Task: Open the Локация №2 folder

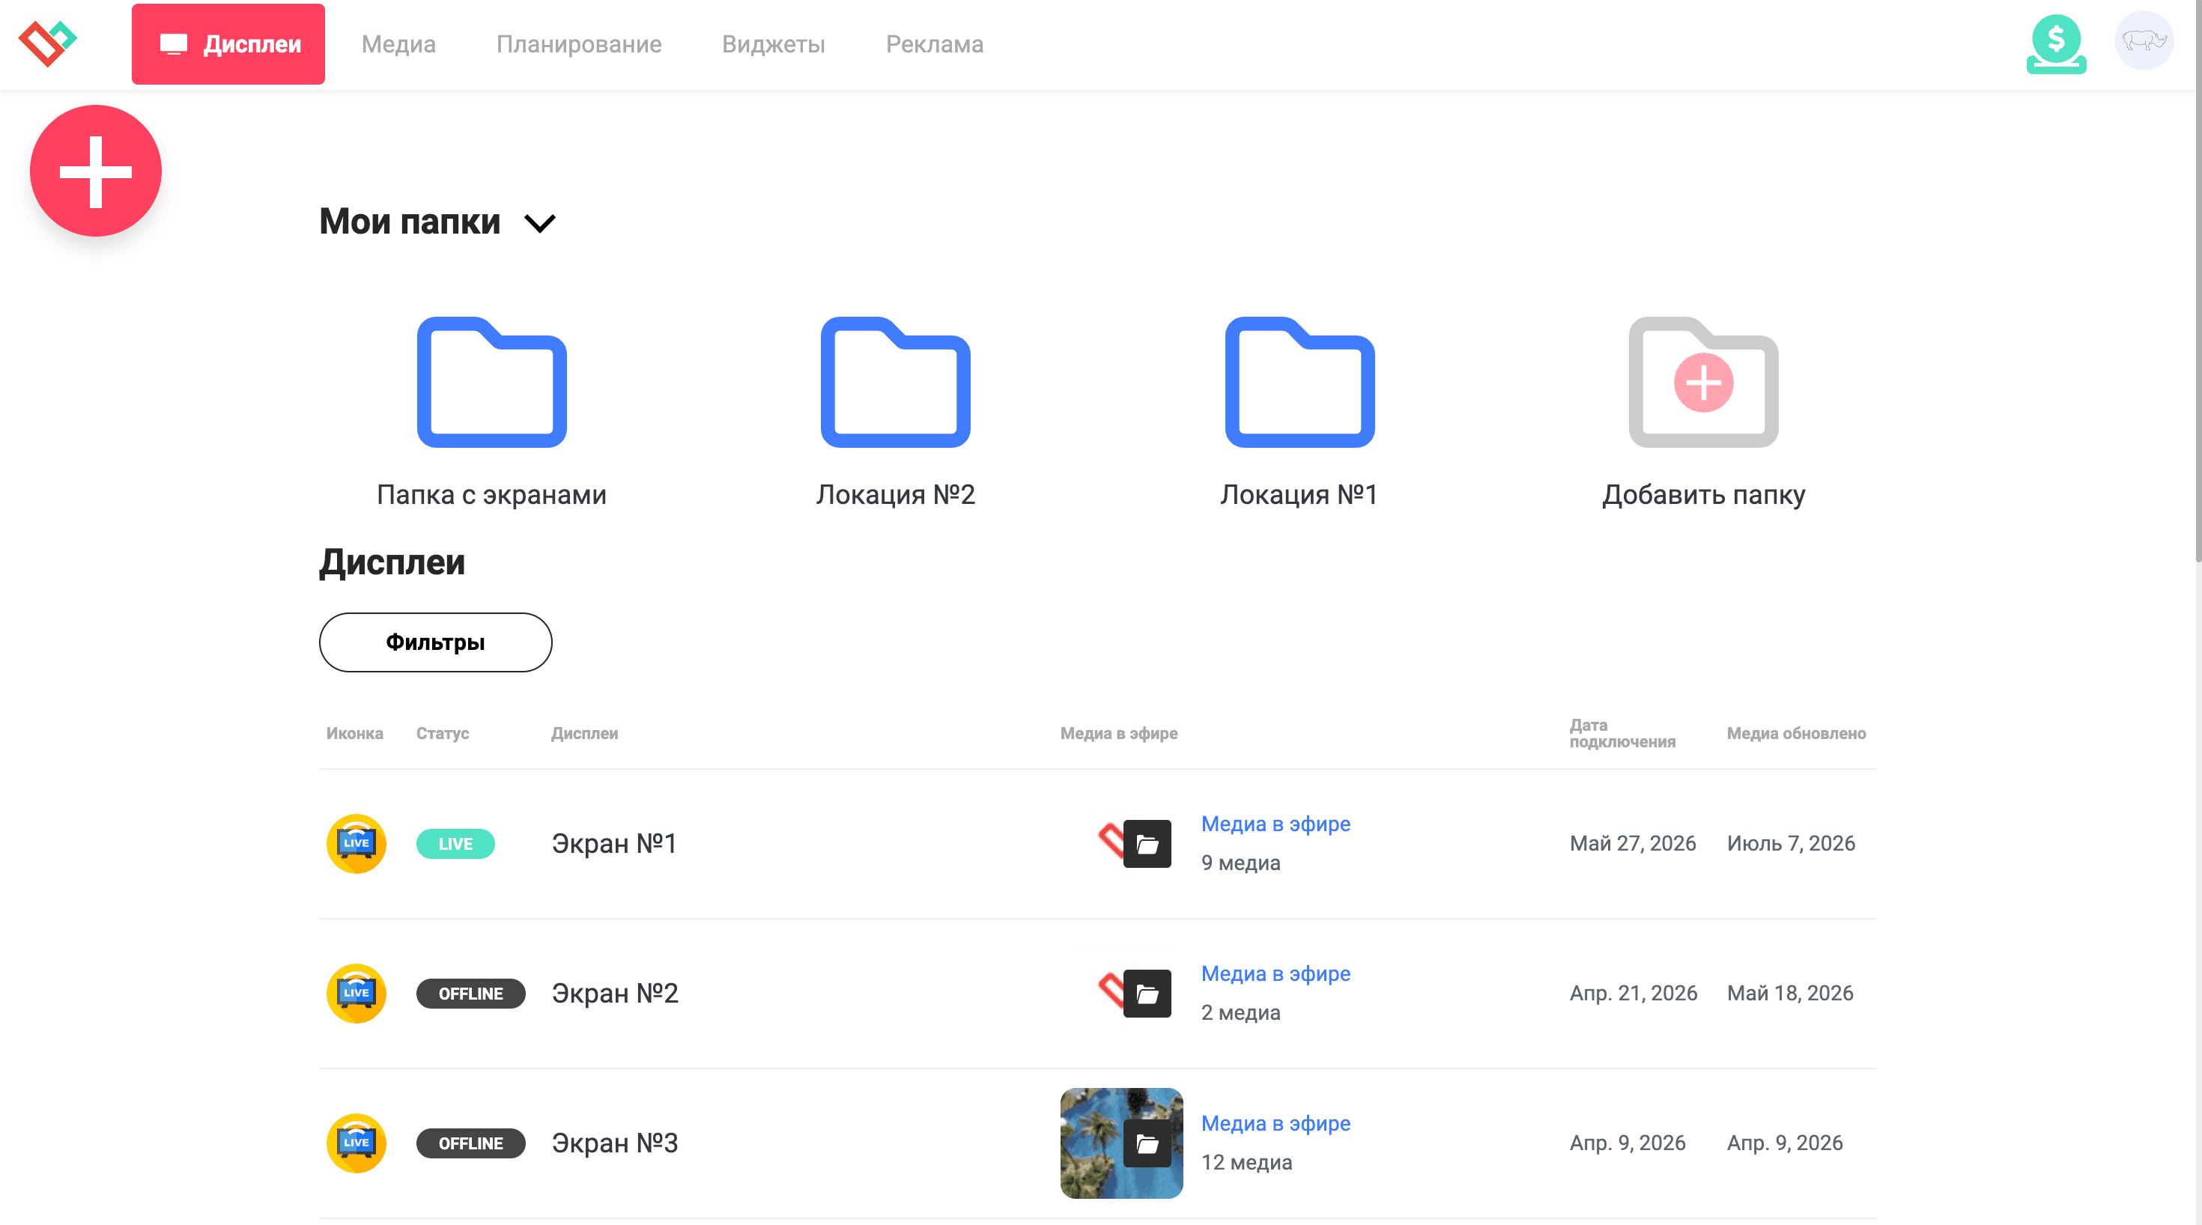Action: (x=895, y=382)
